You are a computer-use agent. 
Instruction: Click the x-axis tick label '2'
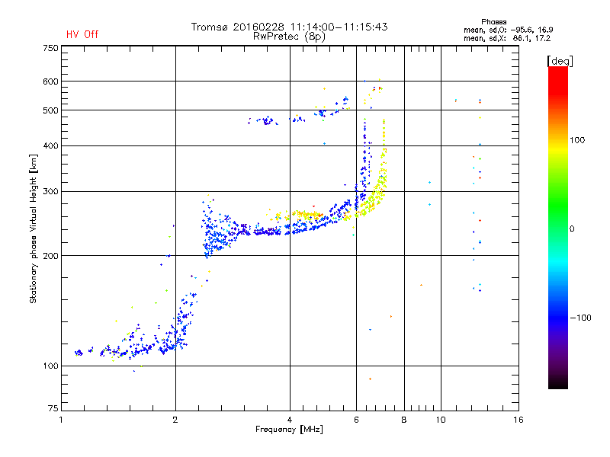tap(175, 420)
